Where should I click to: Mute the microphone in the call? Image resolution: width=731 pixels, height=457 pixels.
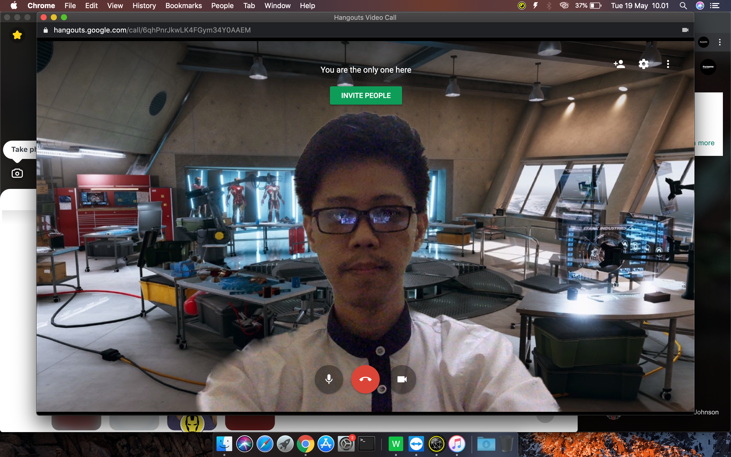coord(329,379)
